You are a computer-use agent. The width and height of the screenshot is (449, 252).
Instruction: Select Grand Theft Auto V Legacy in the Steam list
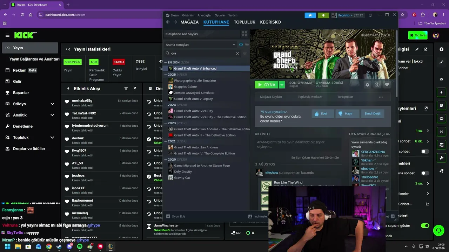tap(193, 99)
